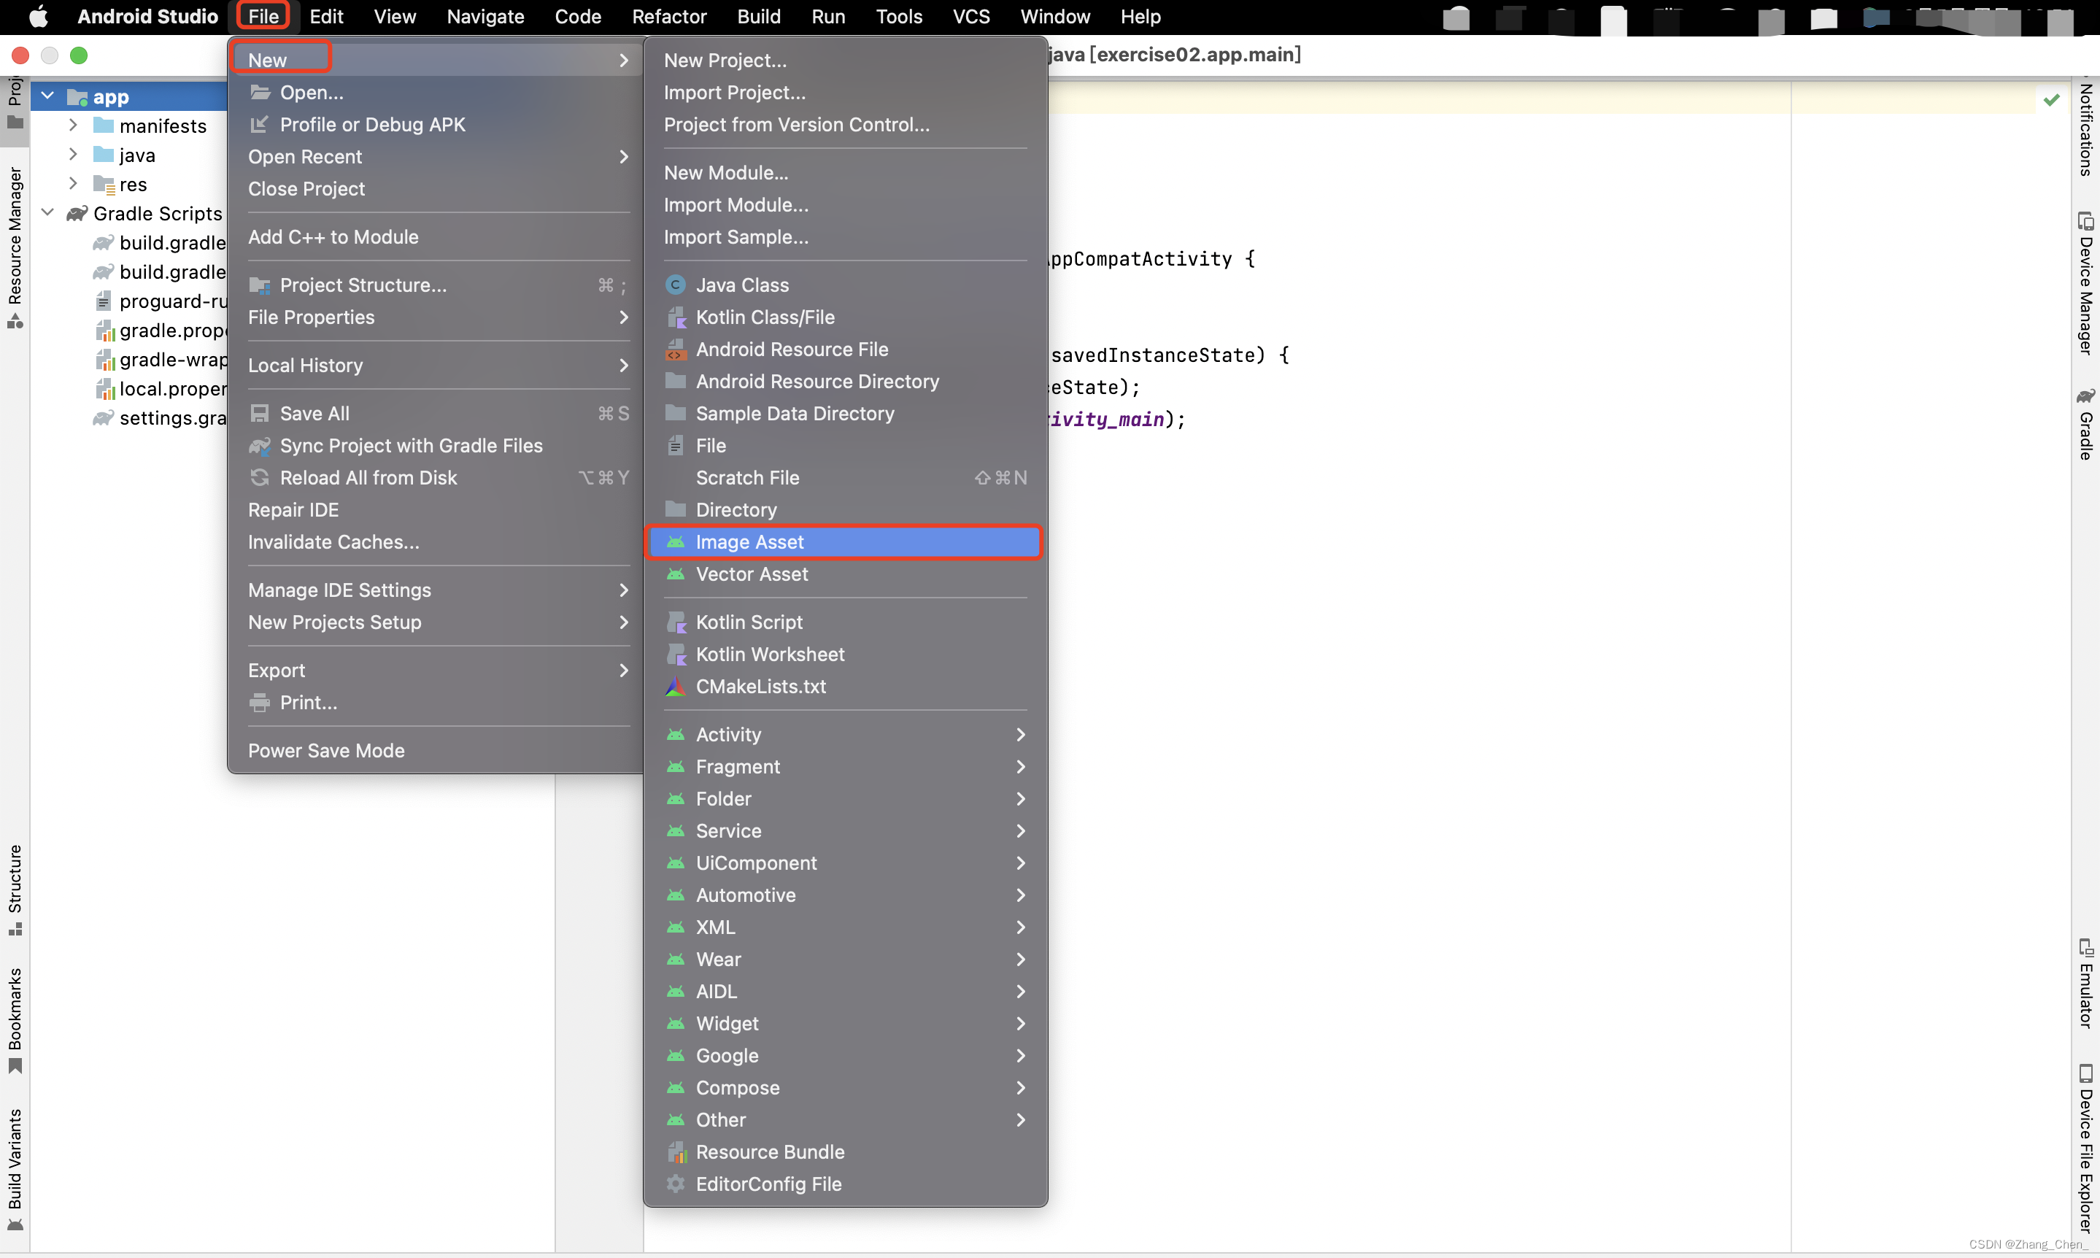Click the Sync Project with Gradle Files icon
Viewport: 2100px width, 1258px height.
(x=259, y=446)
